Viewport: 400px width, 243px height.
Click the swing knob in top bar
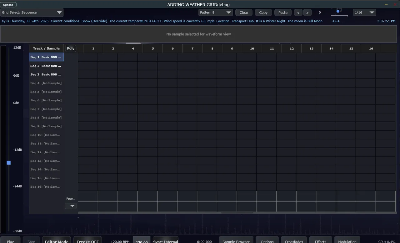[338, 11]
